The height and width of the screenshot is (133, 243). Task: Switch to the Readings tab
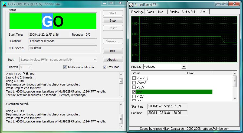click(137, 12)
